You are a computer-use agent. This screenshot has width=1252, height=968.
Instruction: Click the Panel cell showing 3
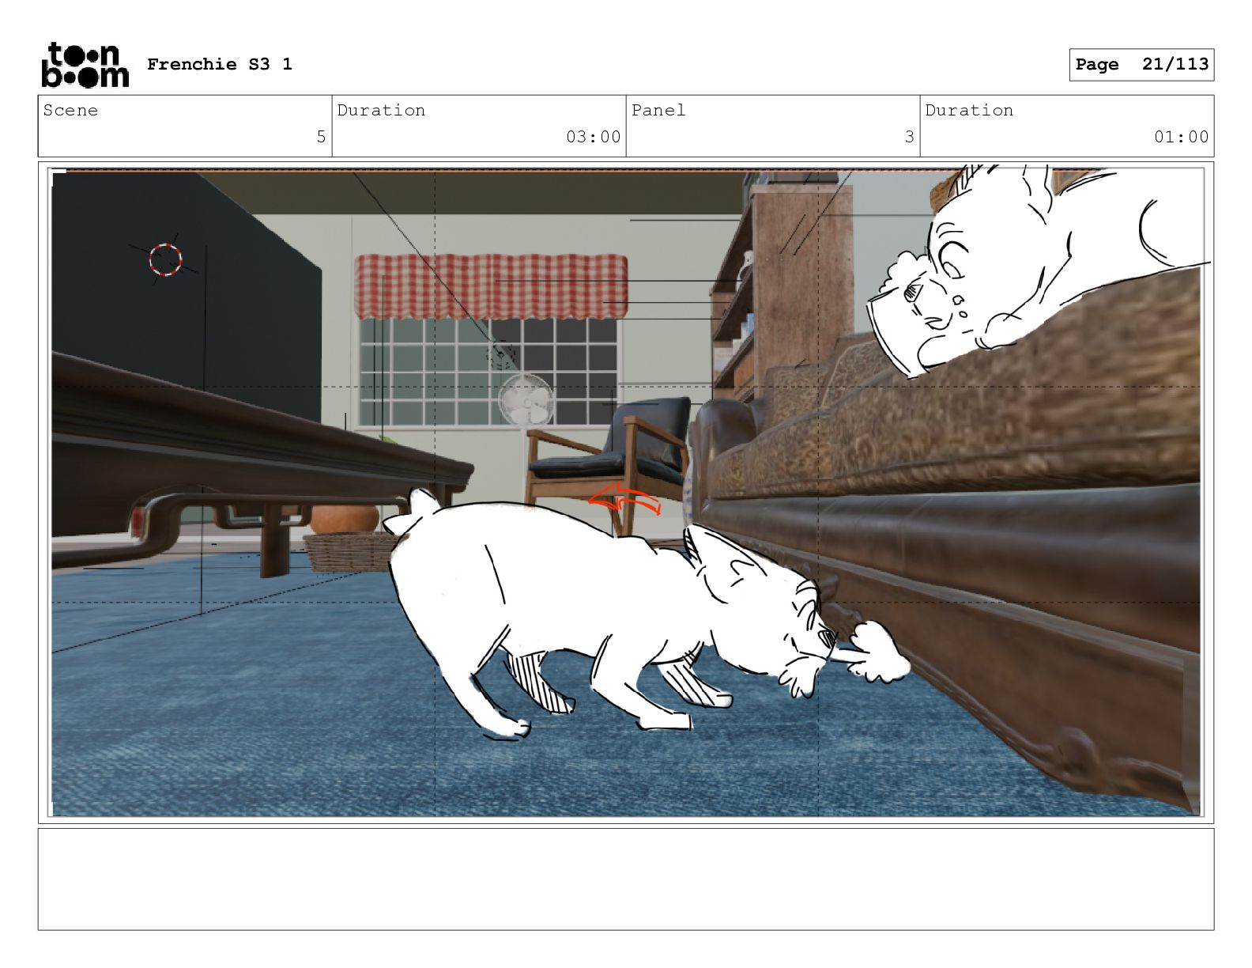pyautogui.click(x=773, y=126)
